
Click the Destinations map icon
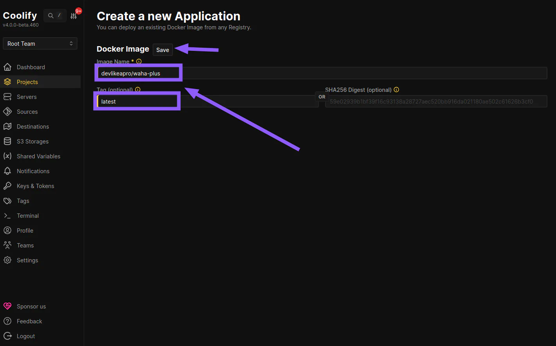point(7,127)
